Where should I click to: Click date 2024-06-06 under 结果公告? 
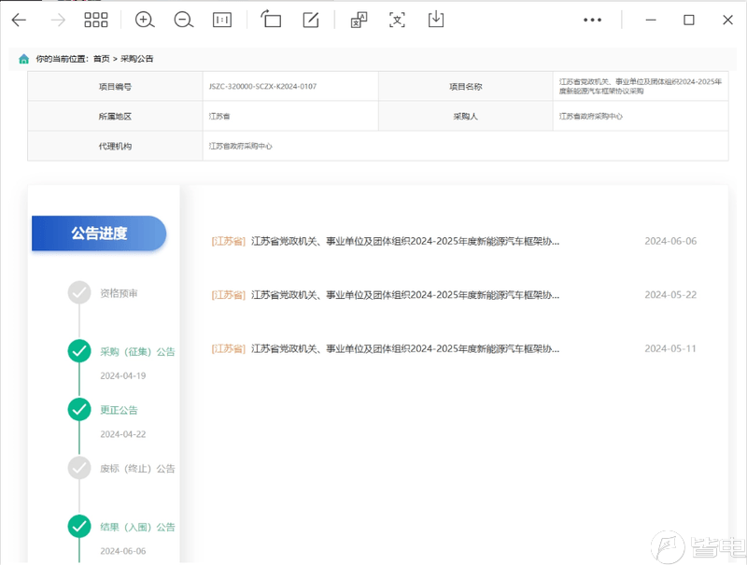[123, 551]
